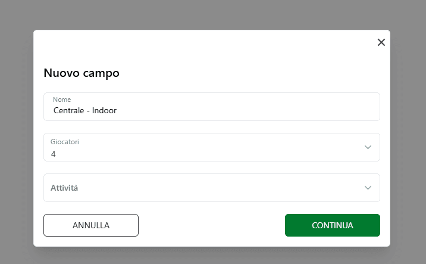
Task: Select the "Attività" placeholder text
Action: point(64,188)
